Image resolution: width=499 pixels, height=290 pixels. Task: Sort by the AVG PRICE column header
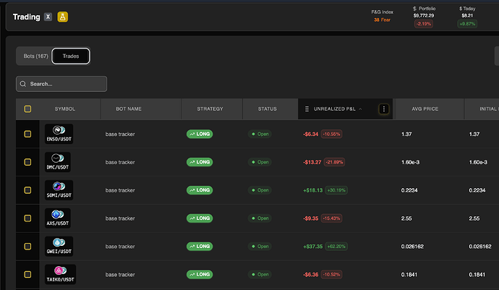pyautogui.click(x=425, y=109)
